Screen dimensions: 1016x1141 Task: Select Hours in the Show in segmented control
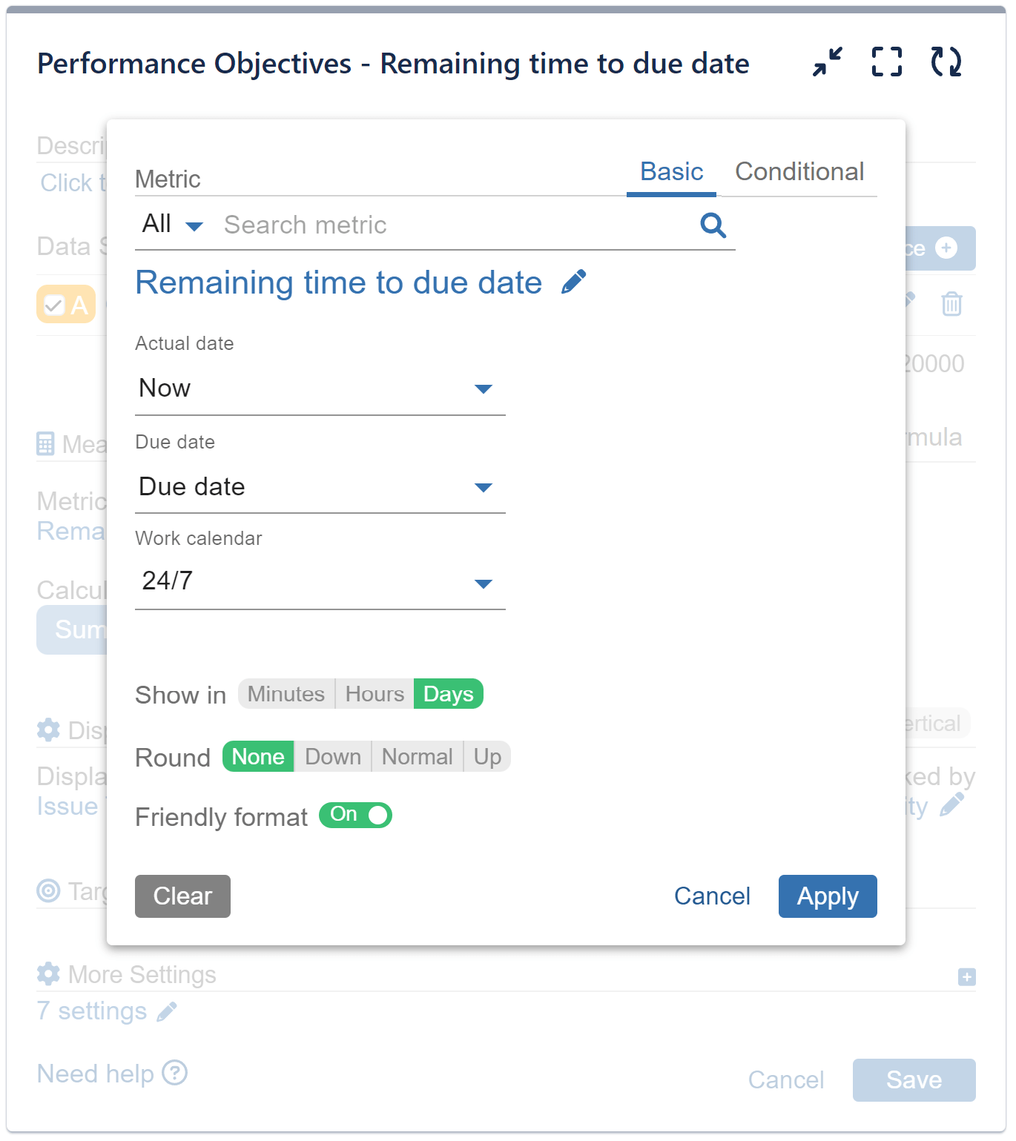click(x=374, y=694)
